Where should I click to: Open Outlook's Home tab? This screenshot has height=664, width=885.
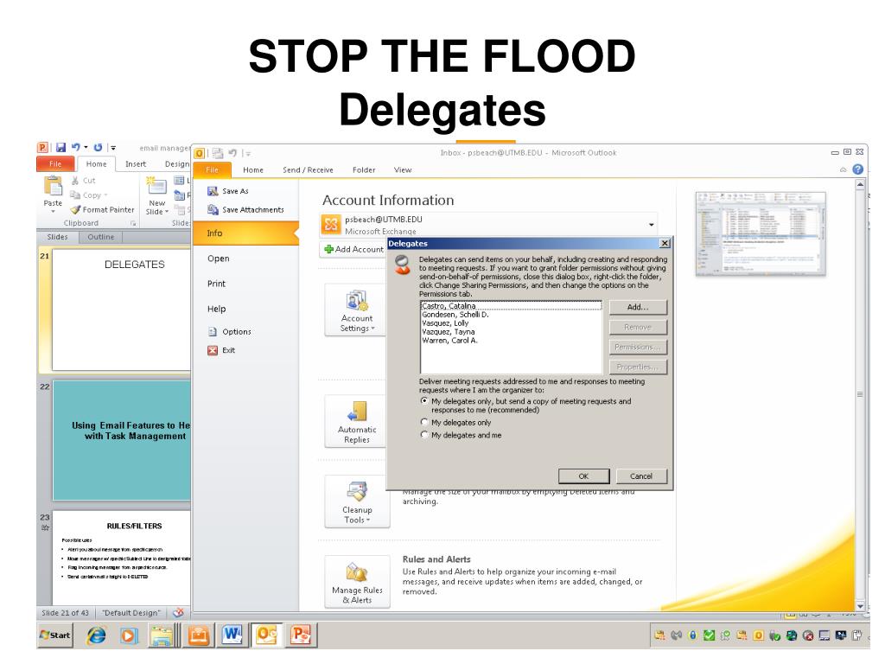point(253,170)
